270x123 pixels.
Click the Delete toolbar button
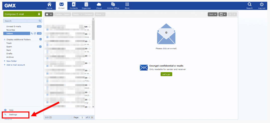pos(59,15)
